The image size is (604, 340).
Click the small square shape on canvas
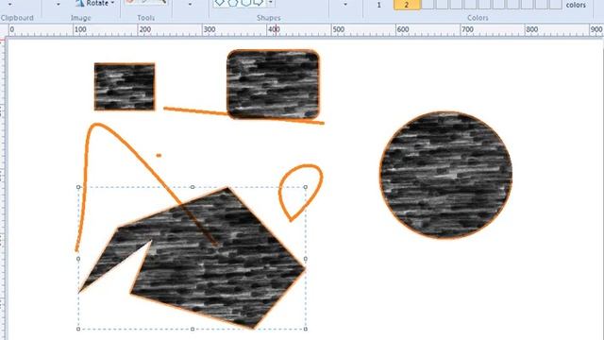(x=125, y=87)
